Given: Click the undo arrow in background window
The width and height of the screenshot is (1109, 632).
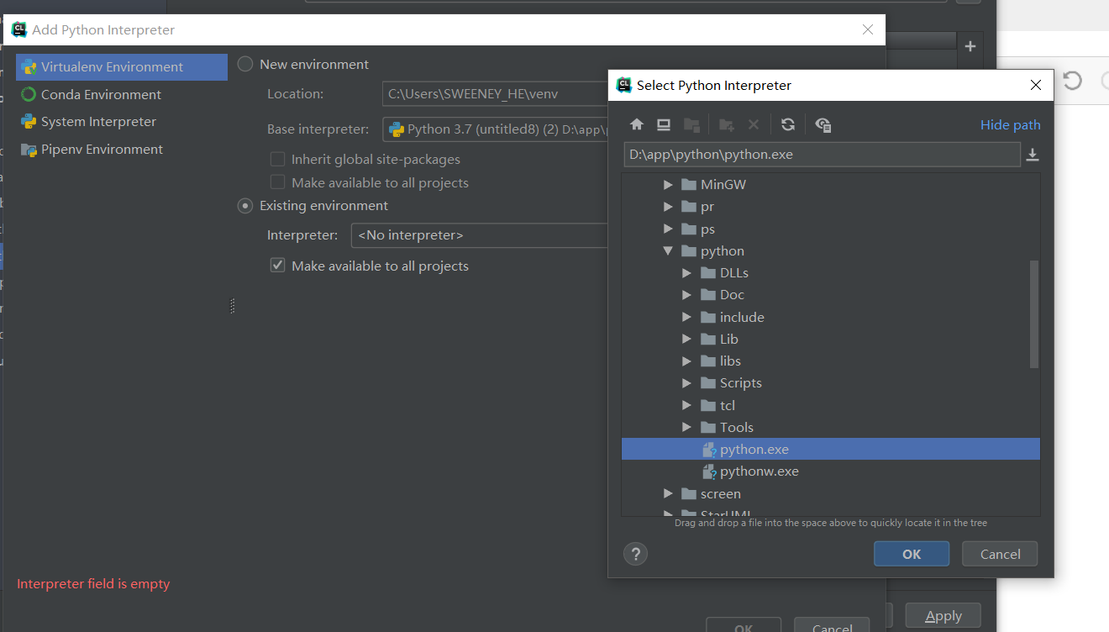Looking at the screenshot, I should tap(1072, 80).
